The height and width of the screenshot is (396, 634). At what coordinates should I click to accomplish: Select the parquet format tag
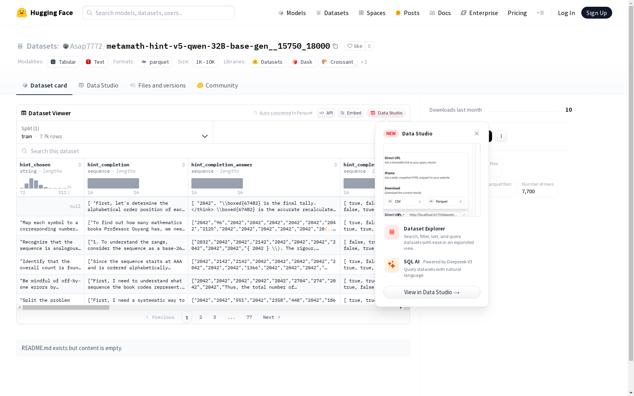(x=155, y=62)
